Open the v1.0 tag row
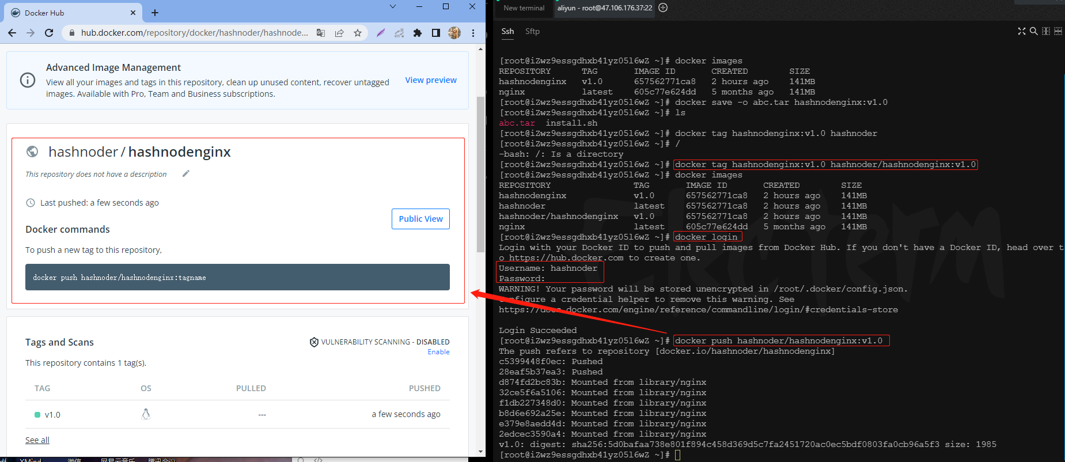The width and height of the screenshot is (1065, 462). (237, 414)
